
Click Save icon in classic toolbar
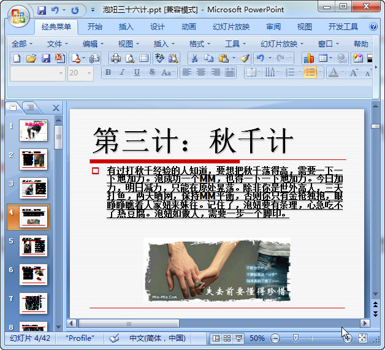pos(45,58)
